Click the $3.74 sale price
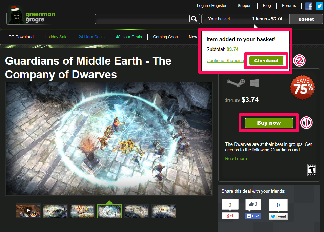The image size is (324, 232). (250, 100)
